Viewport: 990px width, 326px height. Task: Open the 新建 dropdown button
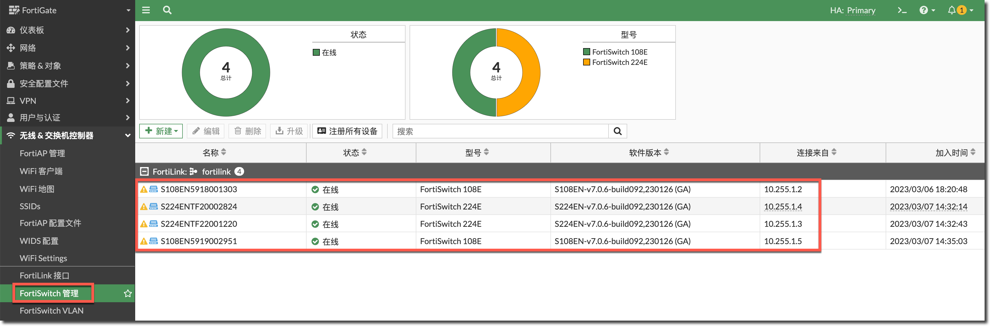click(x=161, y=131)
